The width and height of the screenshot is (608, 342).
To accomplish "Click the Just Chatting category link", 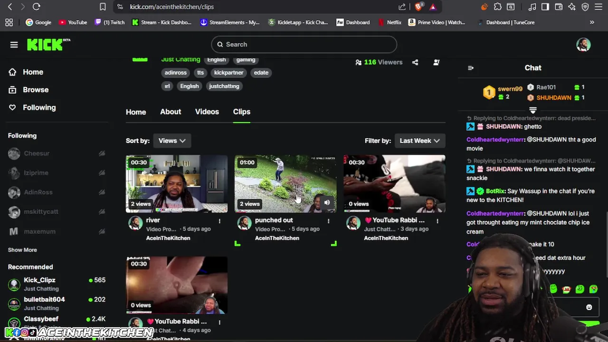I will click(x=180, y=59).
